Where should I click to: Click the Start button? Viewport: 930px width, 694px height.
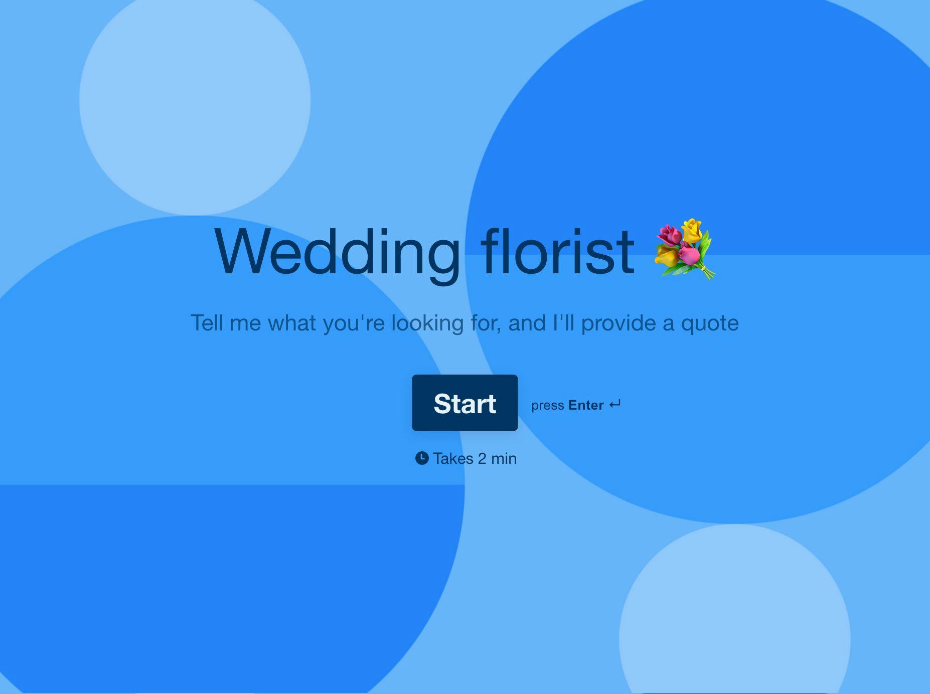click(464, 403)
